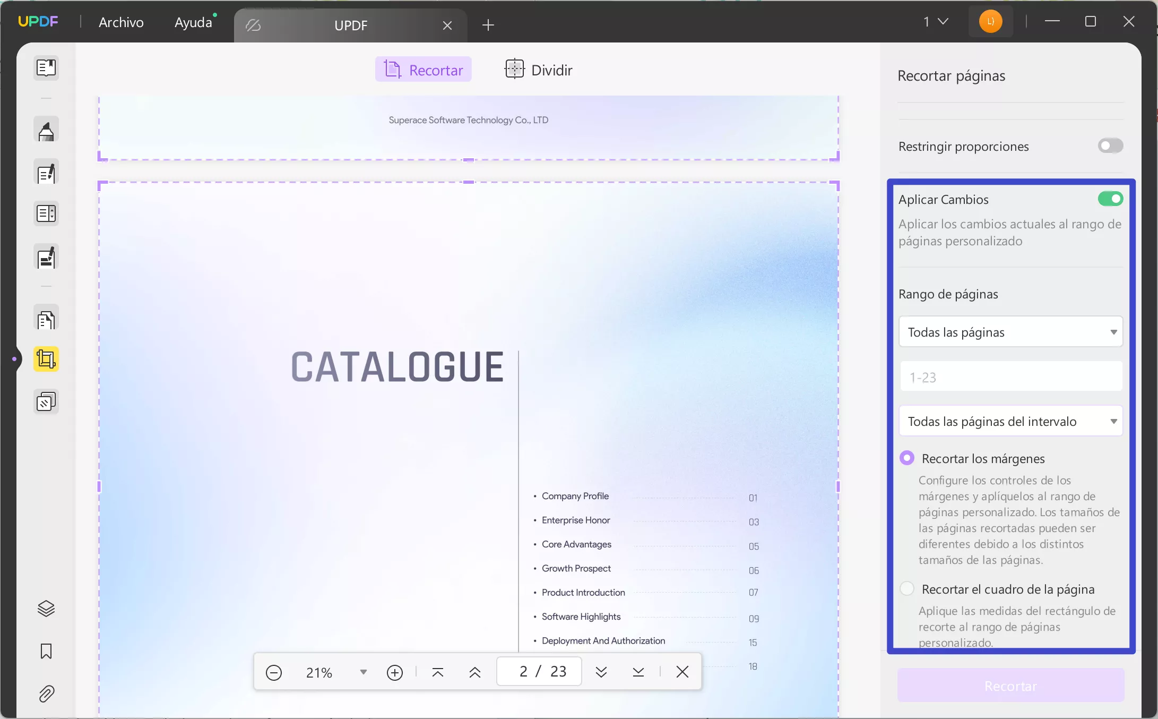Image resolution: width=1158 pixels, height=719 pixels.
Task: Toggle Aplicar Cambios switch off
Action: 1110,199
